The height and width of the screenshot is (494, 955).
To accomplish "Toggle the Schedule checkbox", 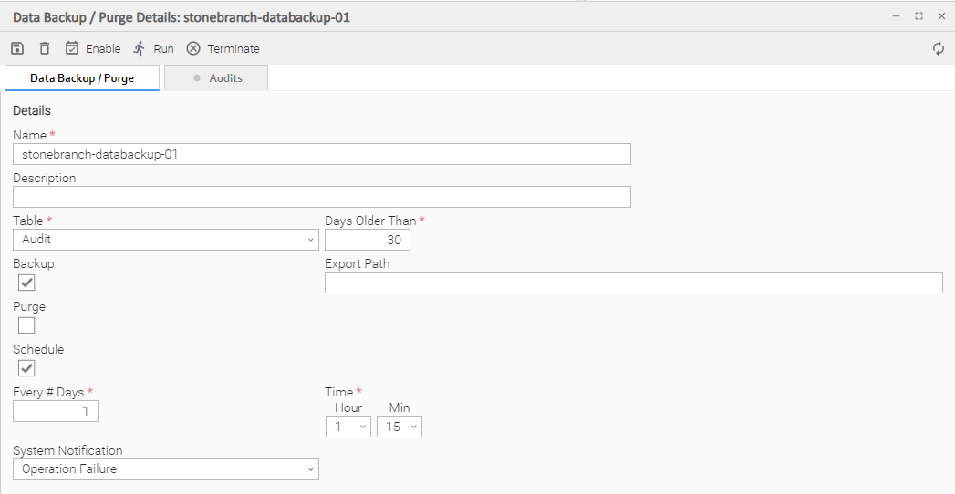I will click(26, 368).
